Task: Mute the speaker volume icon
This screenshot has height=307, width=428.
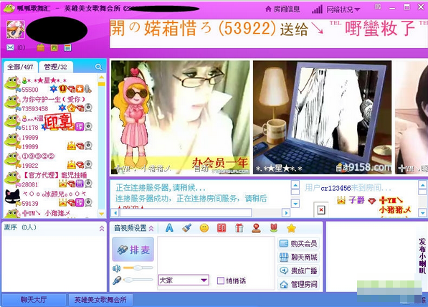Action: click(x=117, y=268)
